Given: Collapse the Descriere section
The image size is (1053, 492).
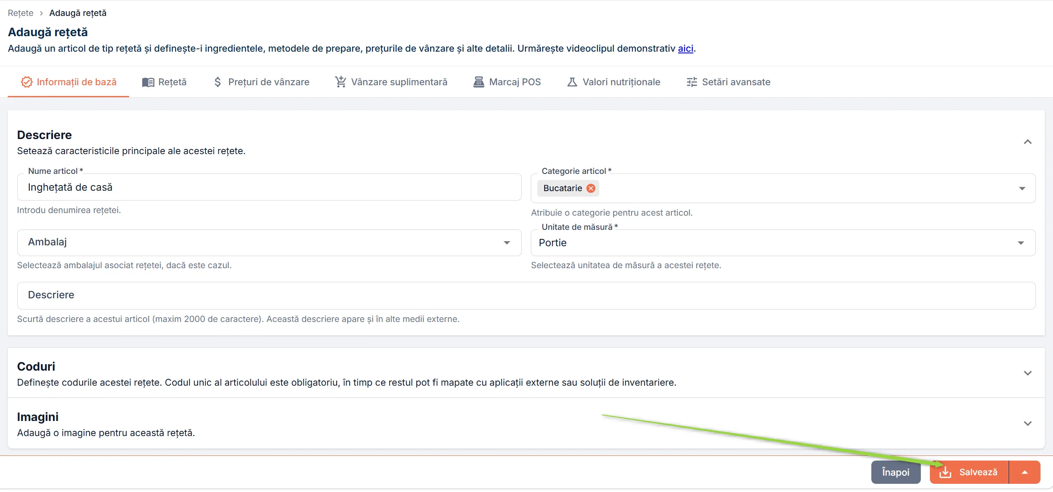Looking at the screenshot, I should (x=1028, y=142).
